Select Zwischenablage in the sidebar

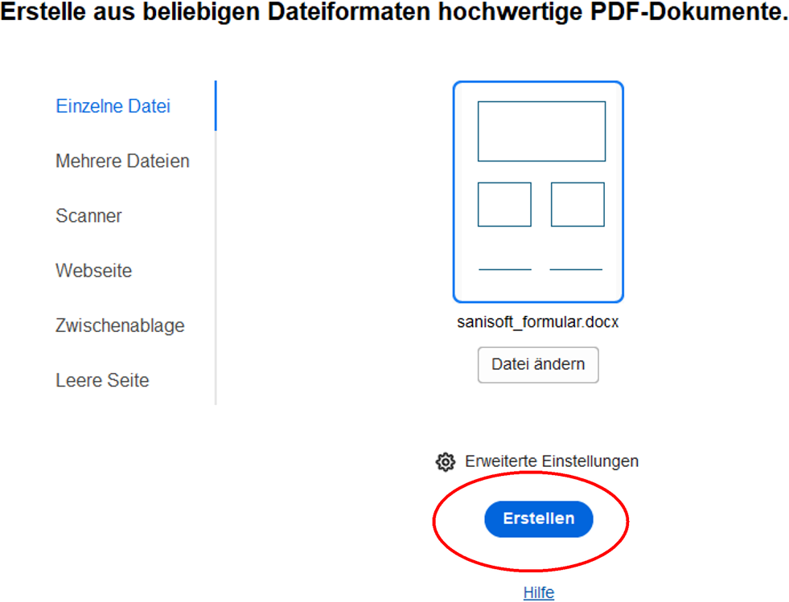point(120,326)
